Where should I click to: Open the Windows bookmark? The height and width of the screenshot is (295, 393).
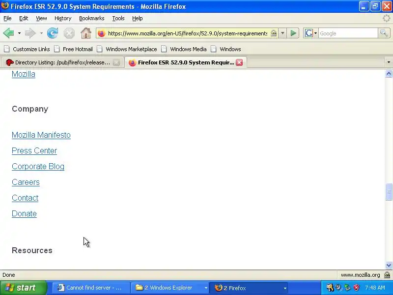(x=226, y=49)
